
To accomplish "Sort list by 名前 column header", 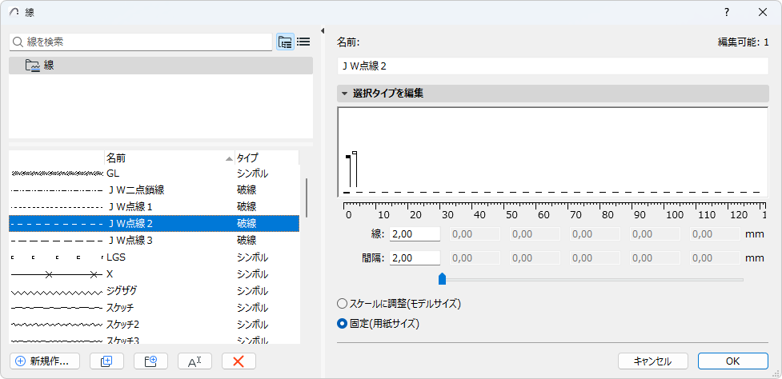I will 169,158.
